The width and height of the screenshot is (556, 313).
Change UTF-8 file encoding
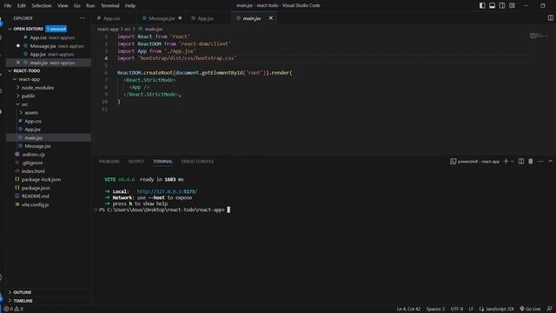457,310
